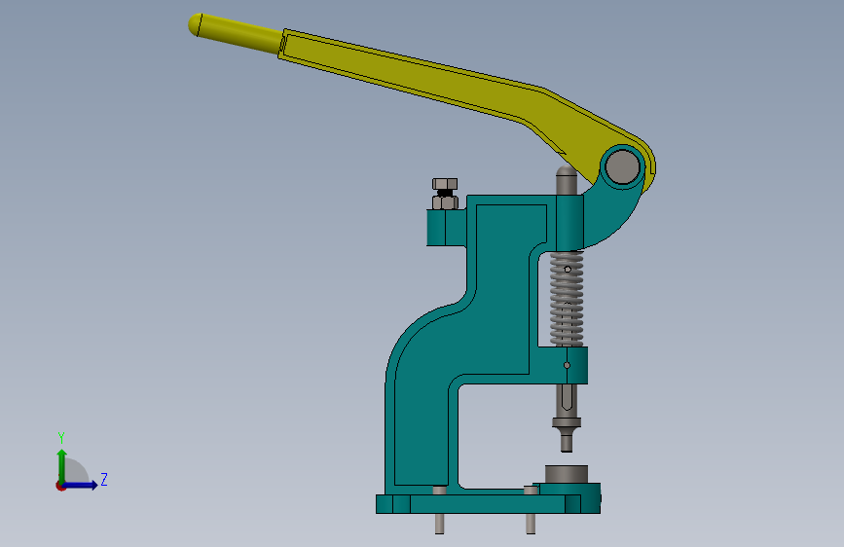
Task: Select the teal base plate
Action: tap(488, 504)
